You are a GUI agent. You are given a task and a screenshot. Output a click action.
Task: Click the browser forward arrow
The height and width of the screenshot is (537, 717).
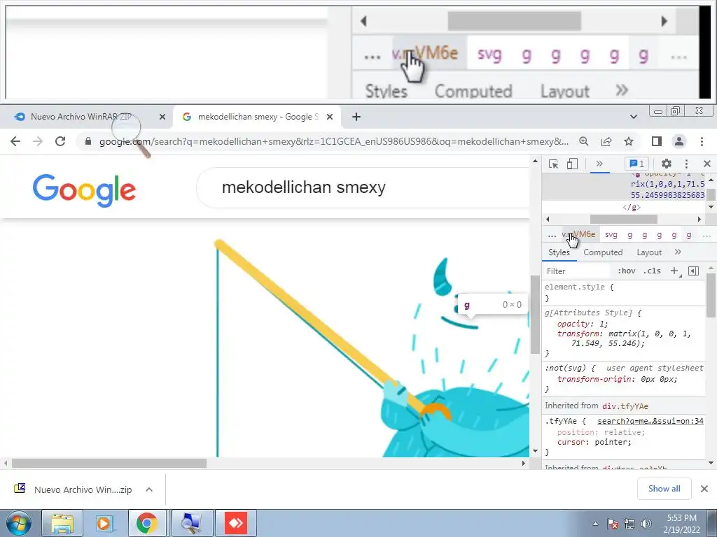(x=38, y=141)
